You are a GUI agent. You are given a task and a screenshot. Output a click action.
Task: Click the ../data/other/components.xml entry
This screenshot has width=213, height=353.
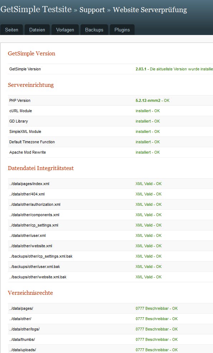tap(34, 215)
